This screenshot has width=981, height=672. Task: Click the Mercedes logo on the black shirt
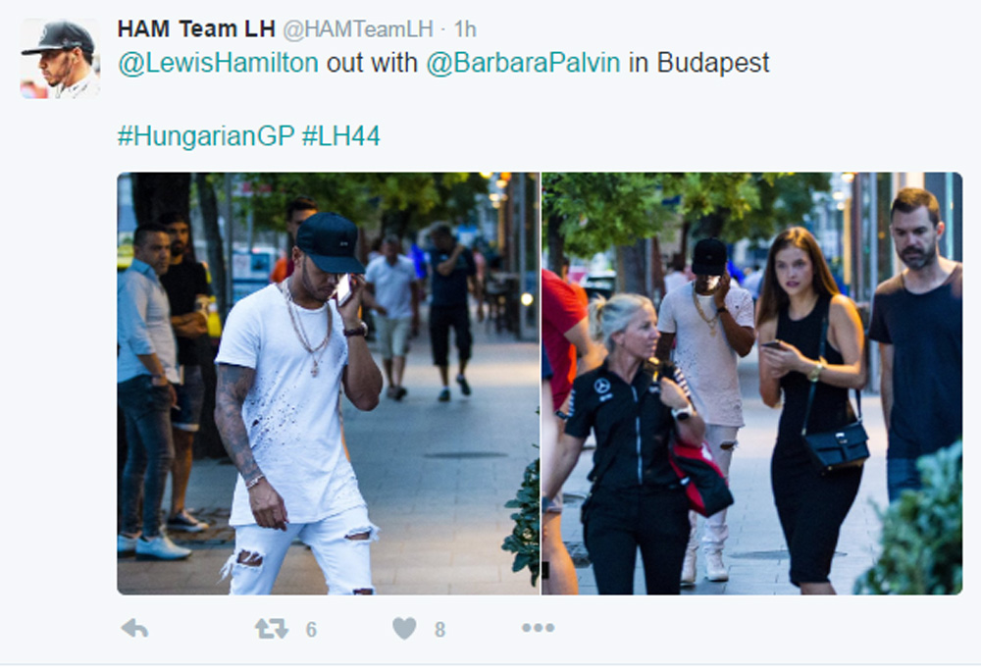(602, 387)
